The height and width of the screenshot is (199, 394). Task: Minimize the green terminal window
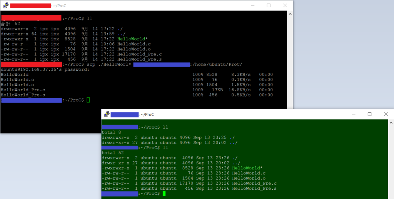[353, 114]
